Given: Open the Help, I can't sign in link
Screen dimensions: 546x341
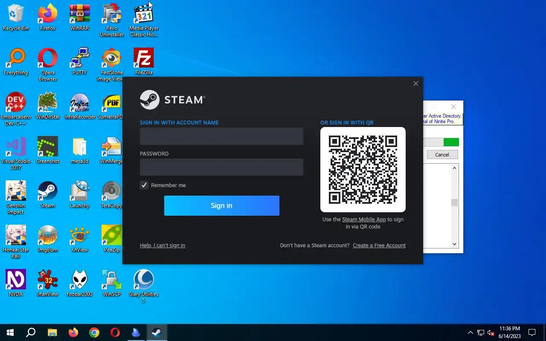Looking at the screenshot, I should tap(163, 246).
